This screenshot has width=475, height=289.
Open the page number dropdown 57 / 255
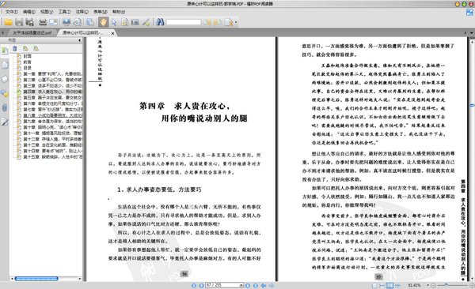pos(241,285)
